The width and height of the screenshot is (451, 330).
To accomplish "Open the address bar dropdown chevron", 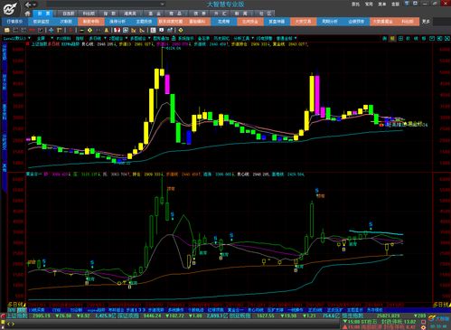I will tap(163, 5).
